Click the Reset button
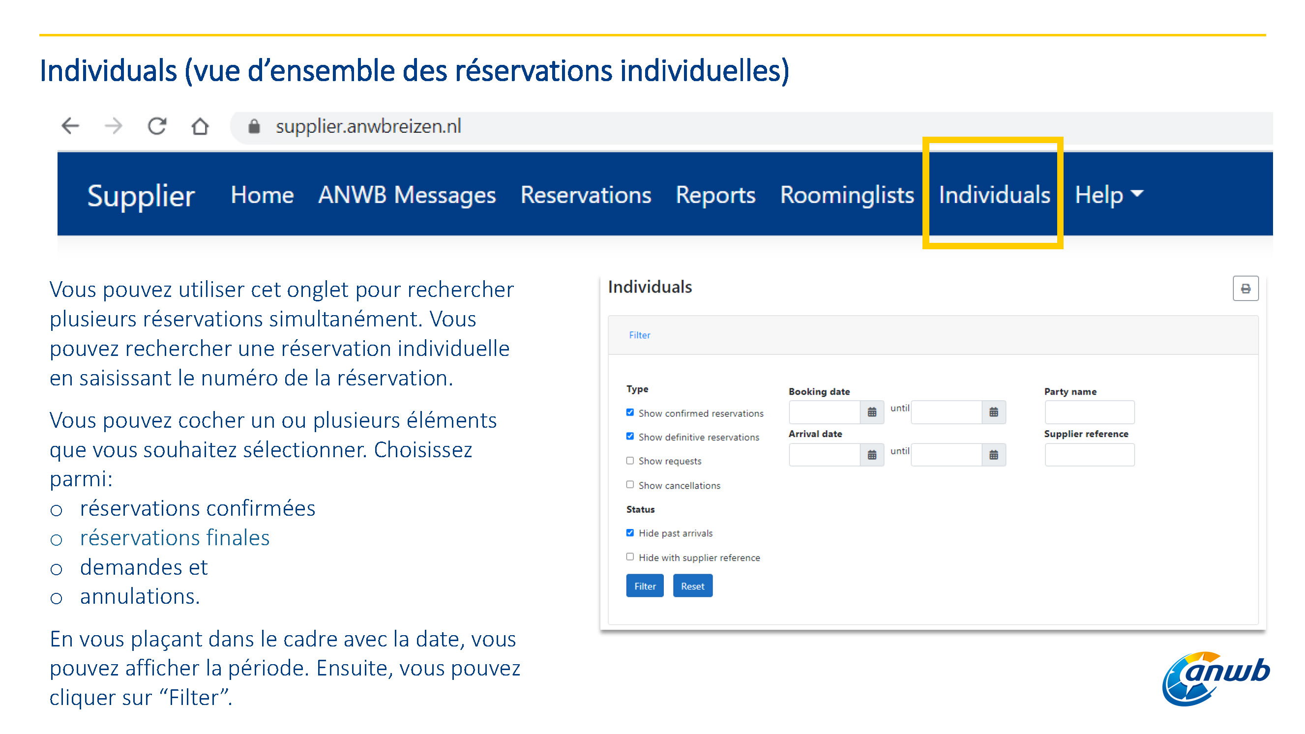Image resolution: width=1305 pixels, height=734 pixels. click(692, 586)
